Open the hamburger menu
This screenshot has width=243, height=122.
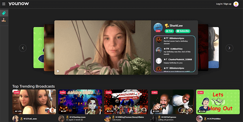[x=4, y=4]
